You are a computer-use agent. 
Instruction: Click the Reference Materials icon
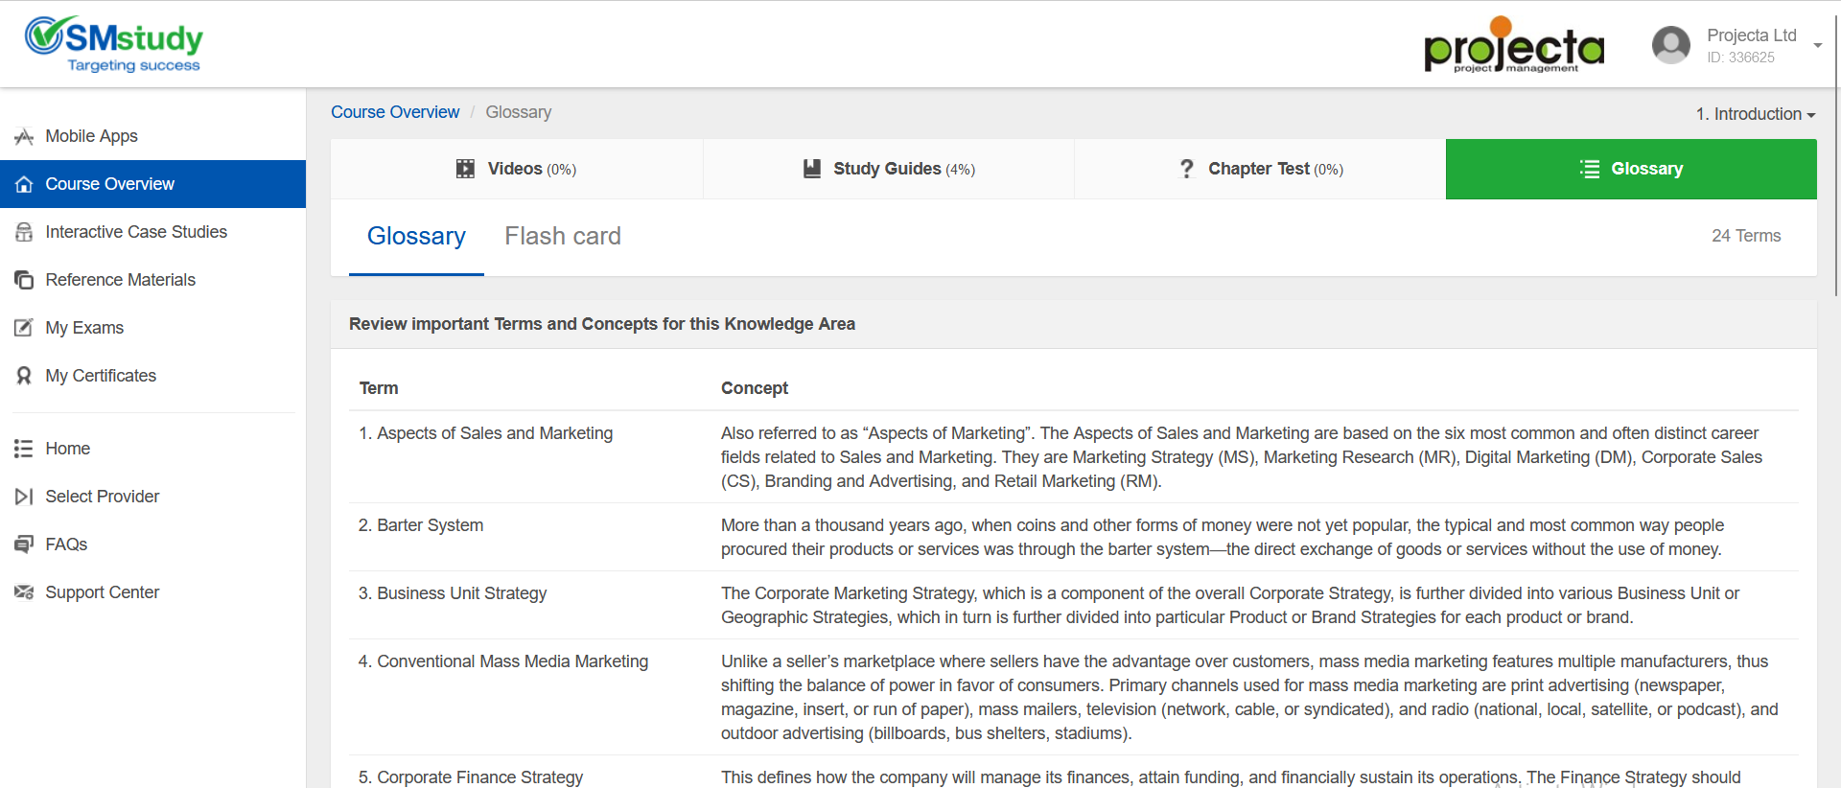(x=24, y=280)
